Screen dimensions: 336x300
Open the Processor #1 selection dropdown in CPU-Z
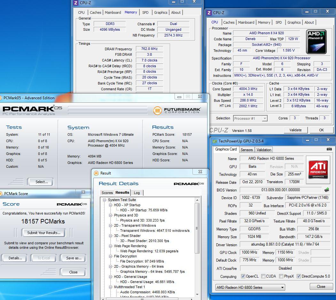[x=265, y=118]
